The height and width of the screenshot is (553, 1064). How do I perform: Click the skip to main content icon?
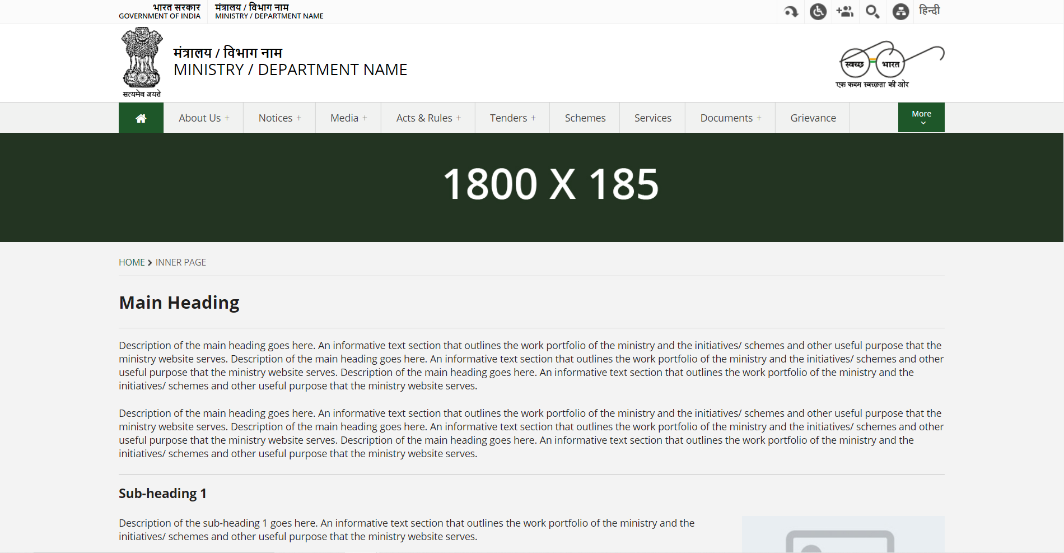[x=791, y=11]
